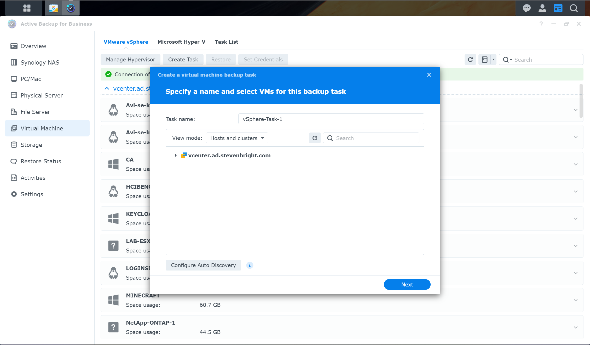Click the refresh icon in the dialog
The height and width of the screenshot is (345, 590).
click(315, 138)
